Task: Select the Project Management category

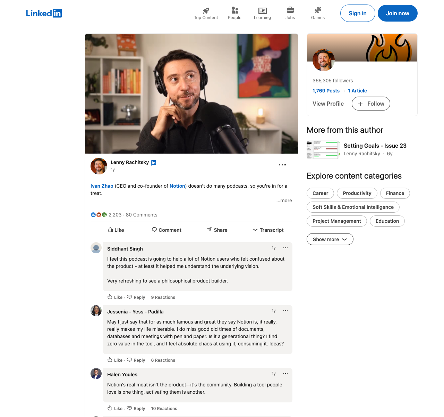Action: tap(337, 221)
